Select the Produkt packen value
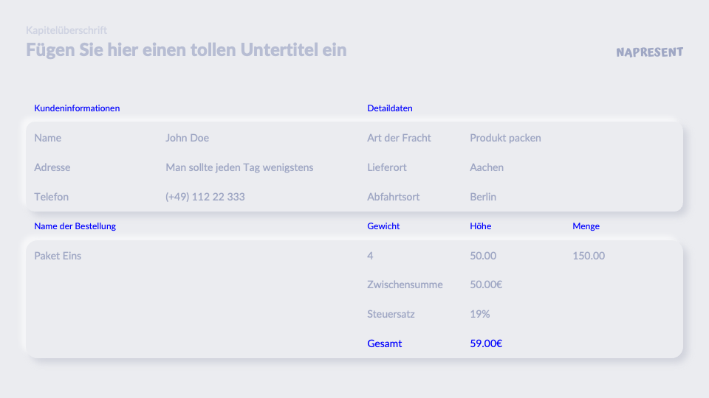Screen dimensions: 709x398 coord(505,138)
